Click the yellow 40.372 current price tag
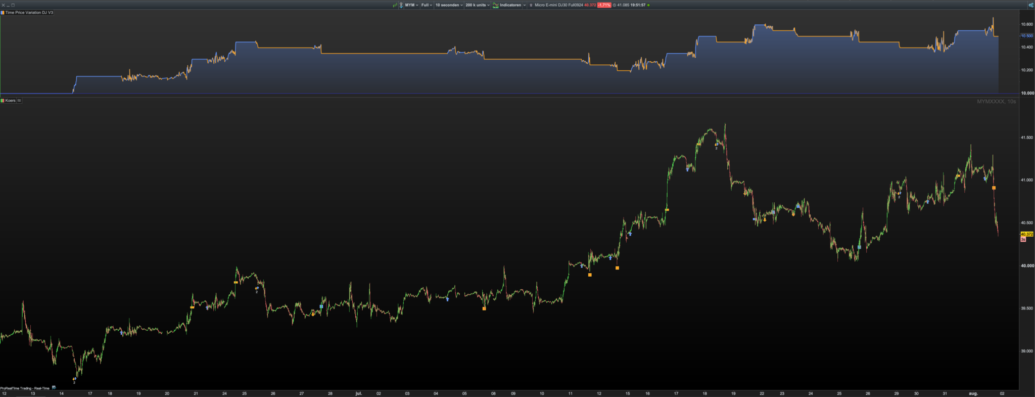The width and height of the screenshot is (1035, 397). click(x=1027, y=234)
